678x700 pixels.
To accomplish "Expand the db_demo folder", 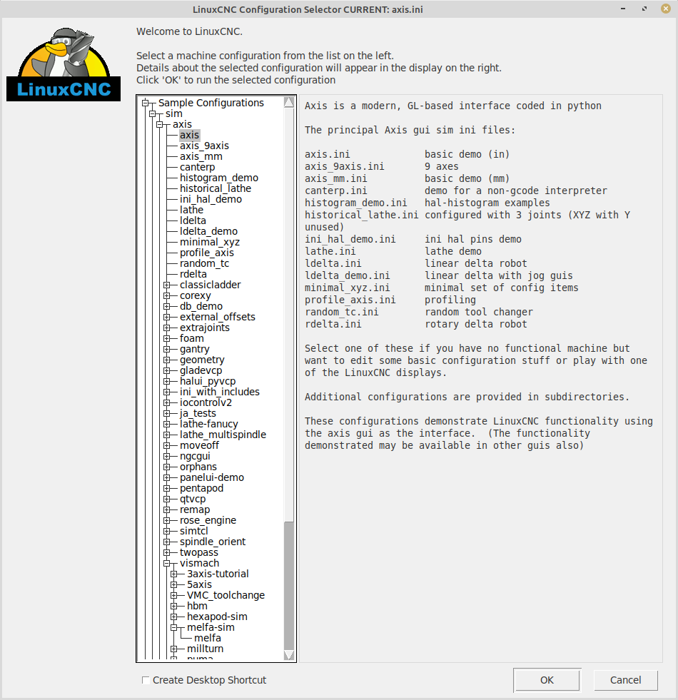I will pos(166,306).
